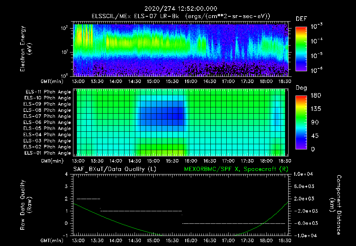Select the ELS-08 Pitch Angle row label
This screenshot has width=356, height=246.
[47, 110]
